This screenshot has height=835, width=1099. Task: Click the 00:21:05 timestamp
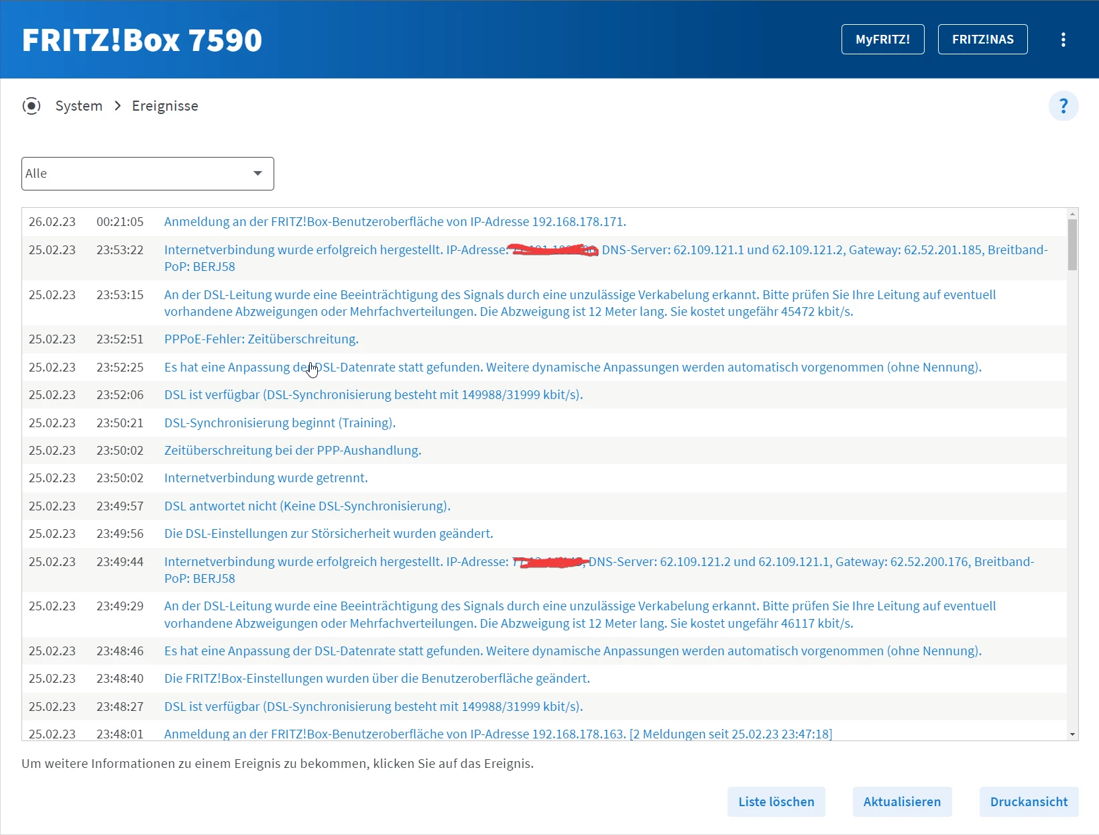coord(120,222)
